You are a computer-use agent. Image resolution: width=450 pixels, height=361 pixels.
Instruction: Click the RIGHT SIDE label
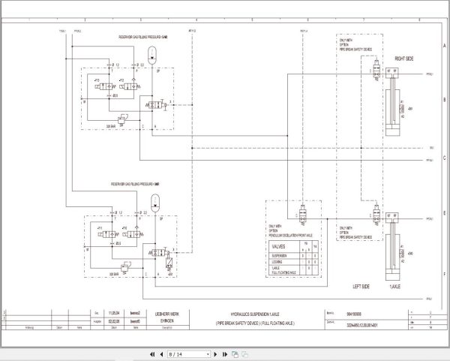click(x=404, y=59)
